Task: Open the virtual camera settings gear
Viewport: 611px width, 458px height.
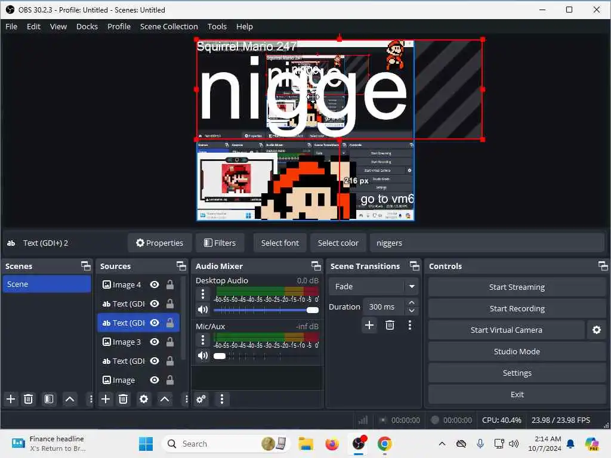Action: point(597,330)
